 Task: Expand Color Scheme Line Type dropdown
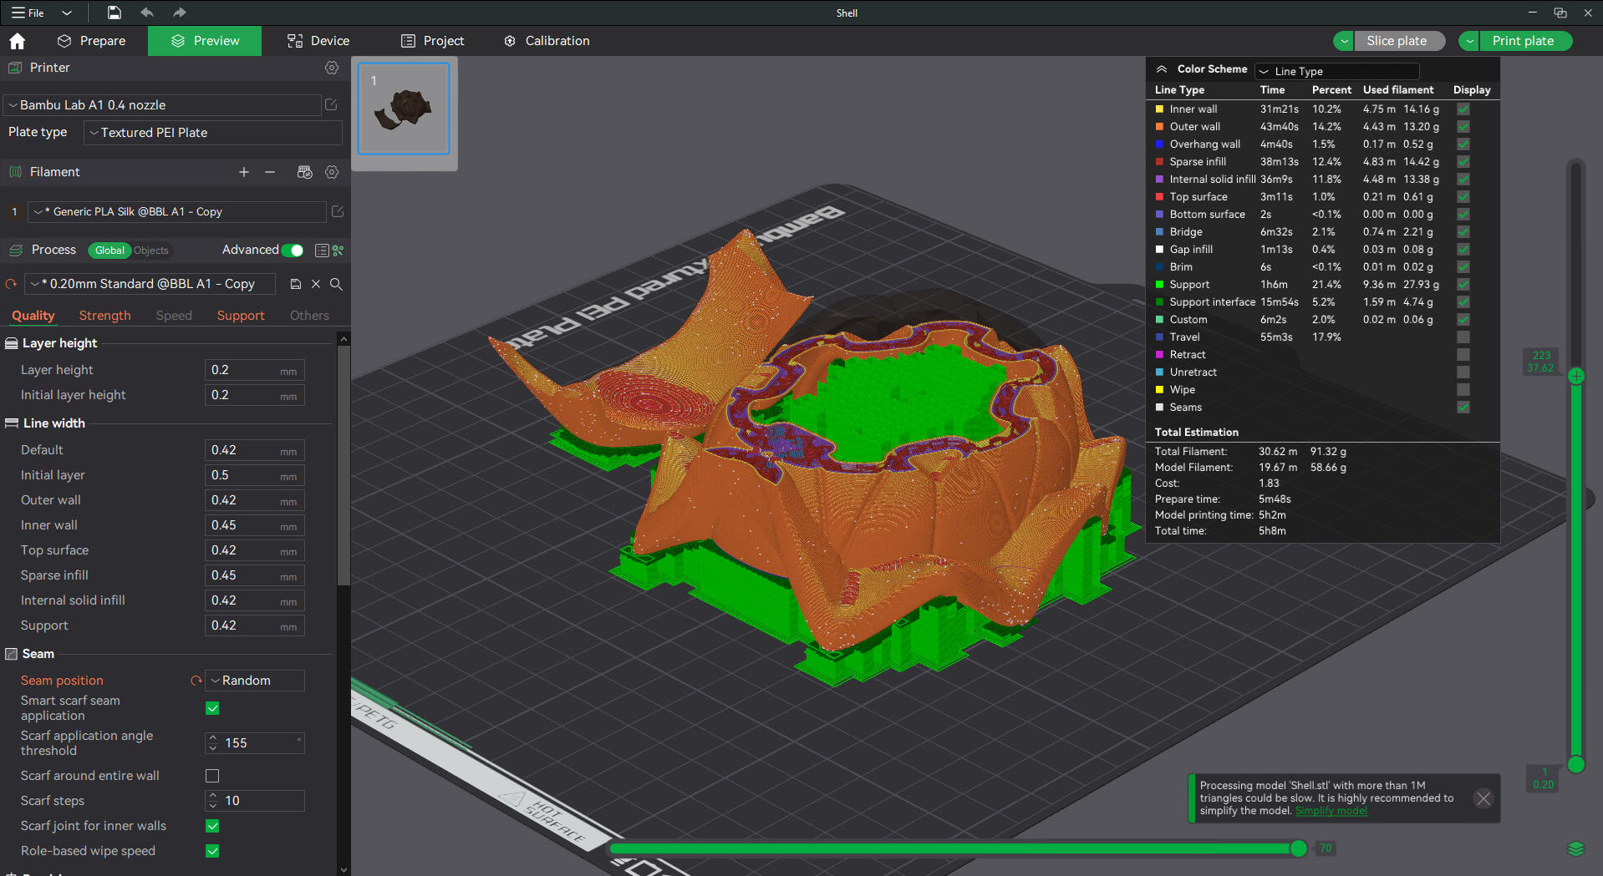click(x=1336, y=71)
